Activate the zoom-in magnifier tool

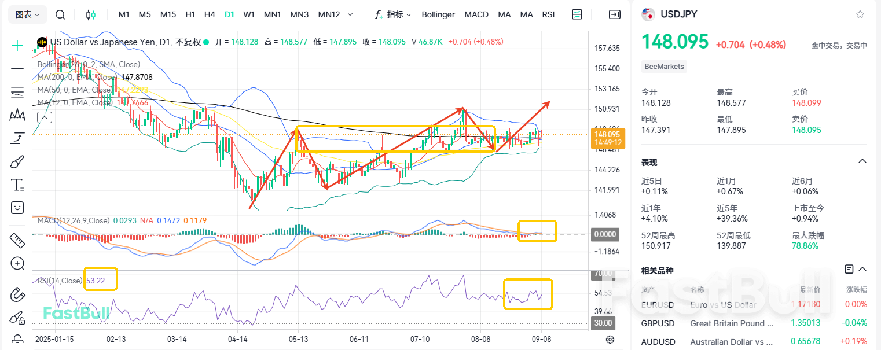pos(17,264)
